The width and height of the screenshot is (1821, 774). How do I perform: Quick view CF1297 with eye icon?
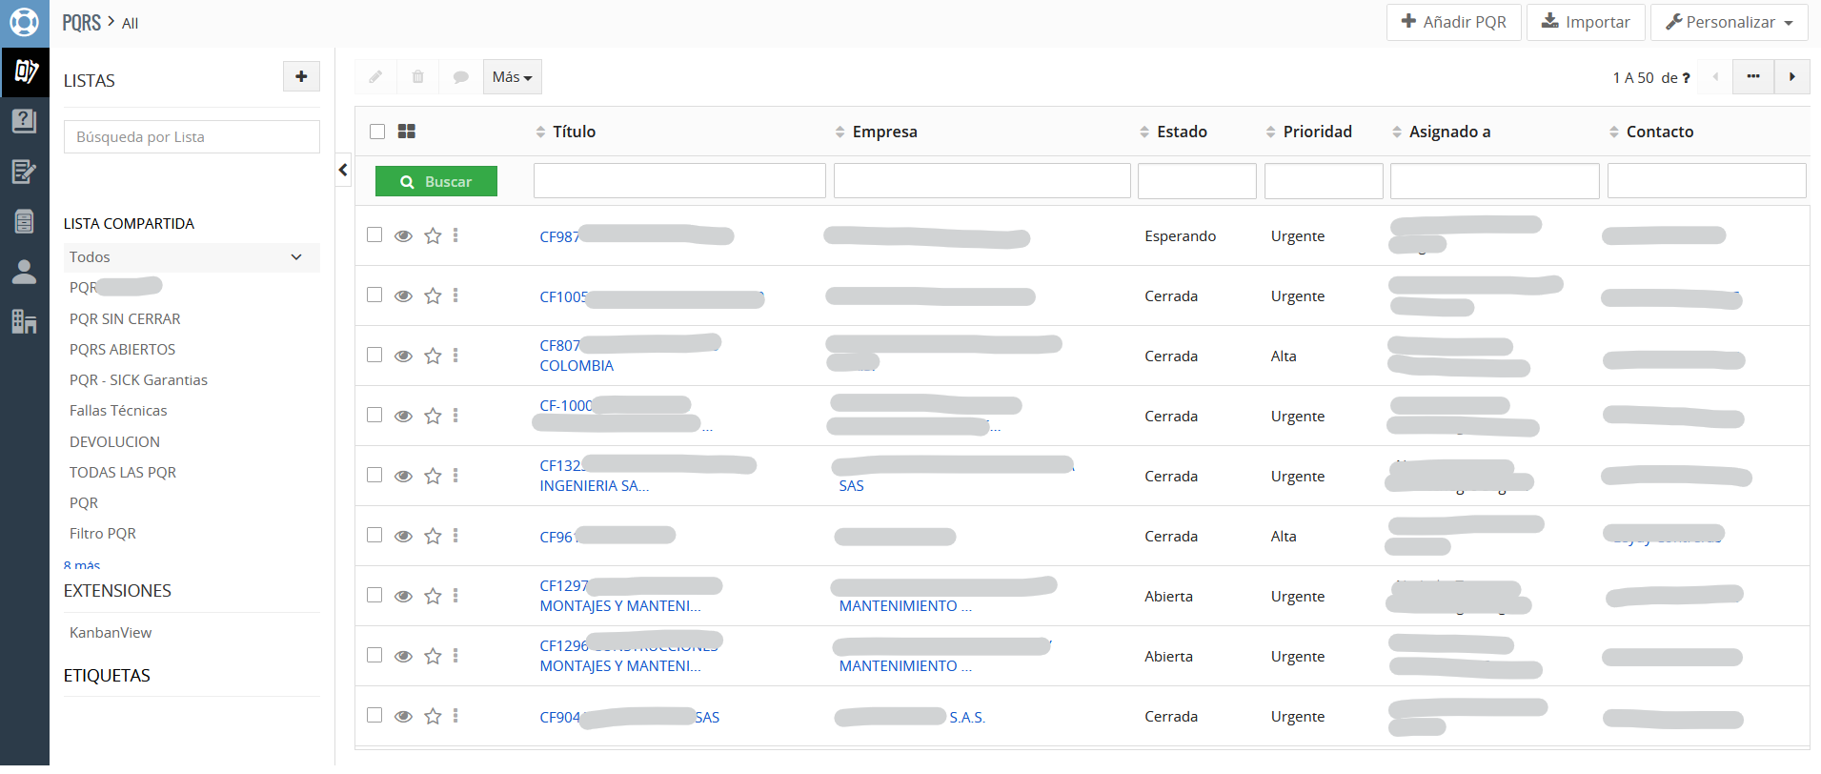tap(403, 597)
